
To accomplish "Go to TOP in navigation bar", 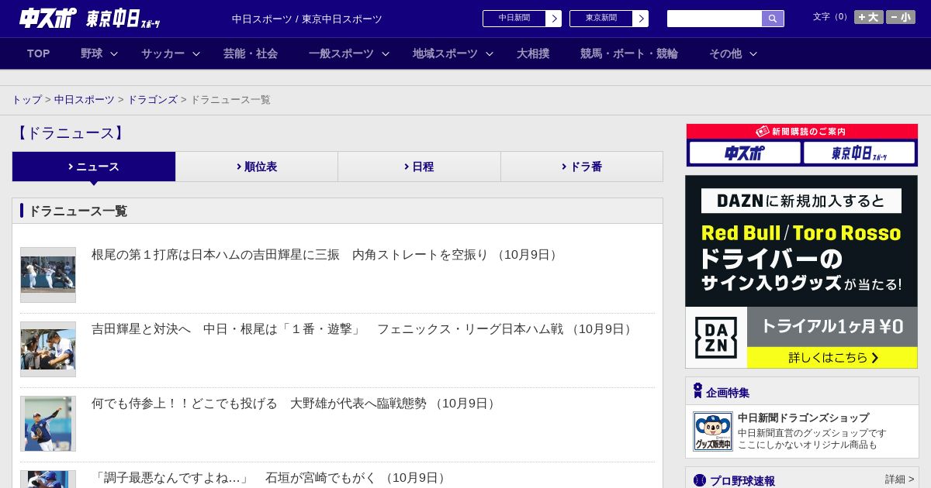I will pos(38,53).
